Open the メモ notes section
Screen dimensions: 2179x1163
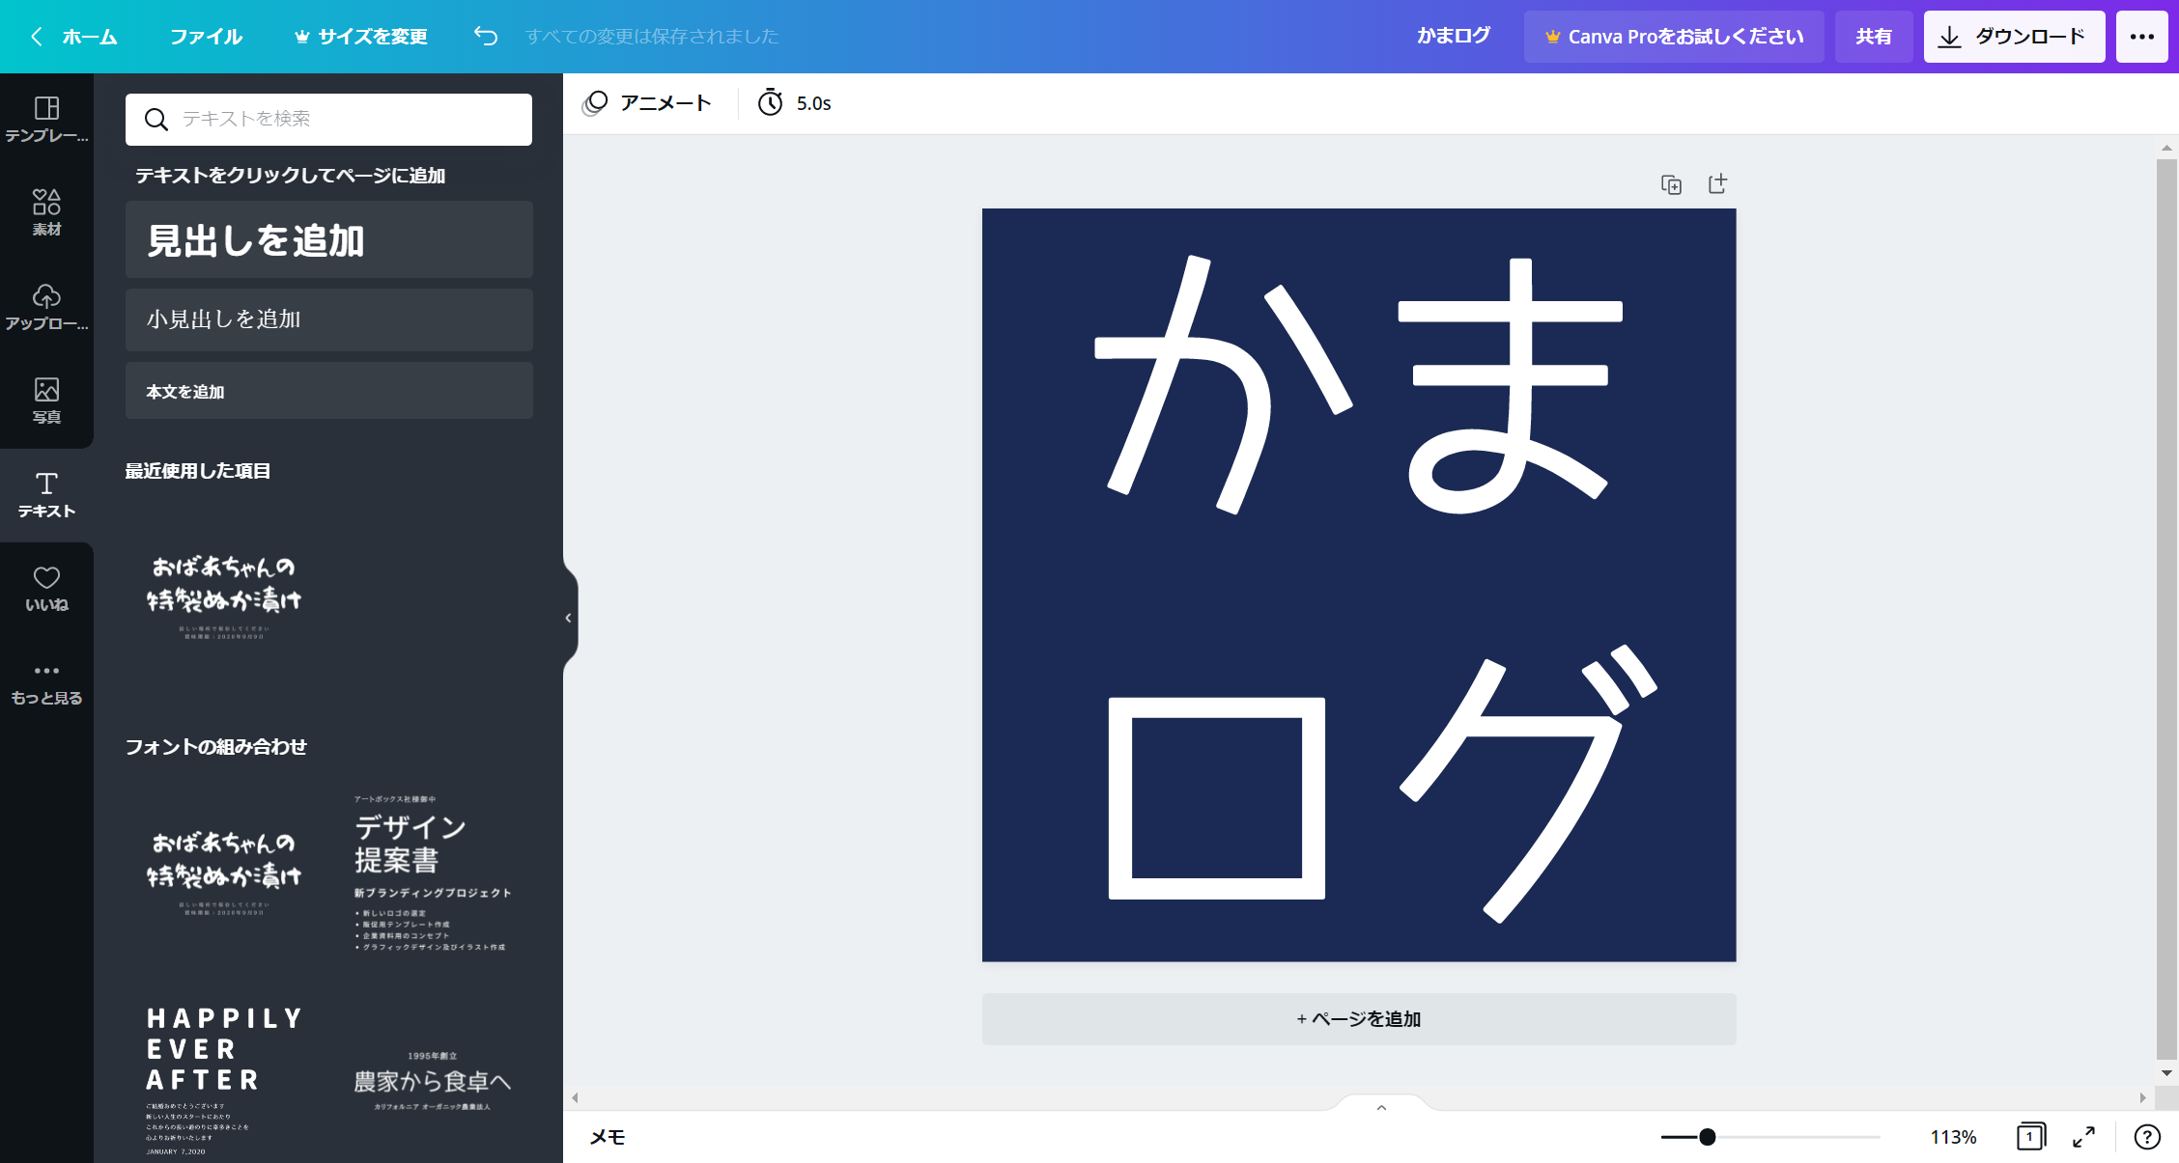click(x=608, y=1138)
